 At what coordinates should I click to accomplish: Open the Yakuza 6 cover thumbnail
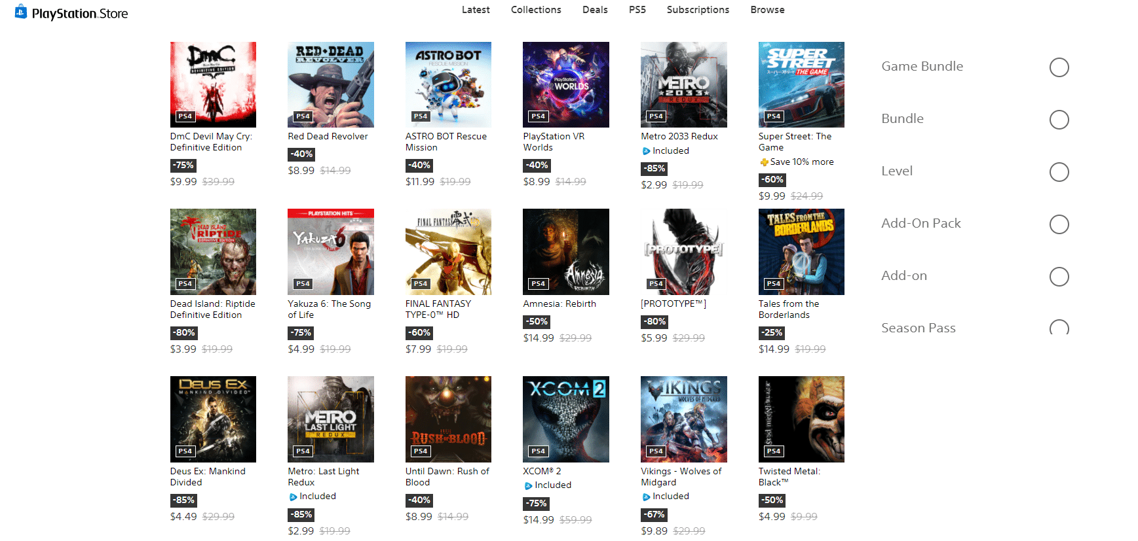coord(331,252)
